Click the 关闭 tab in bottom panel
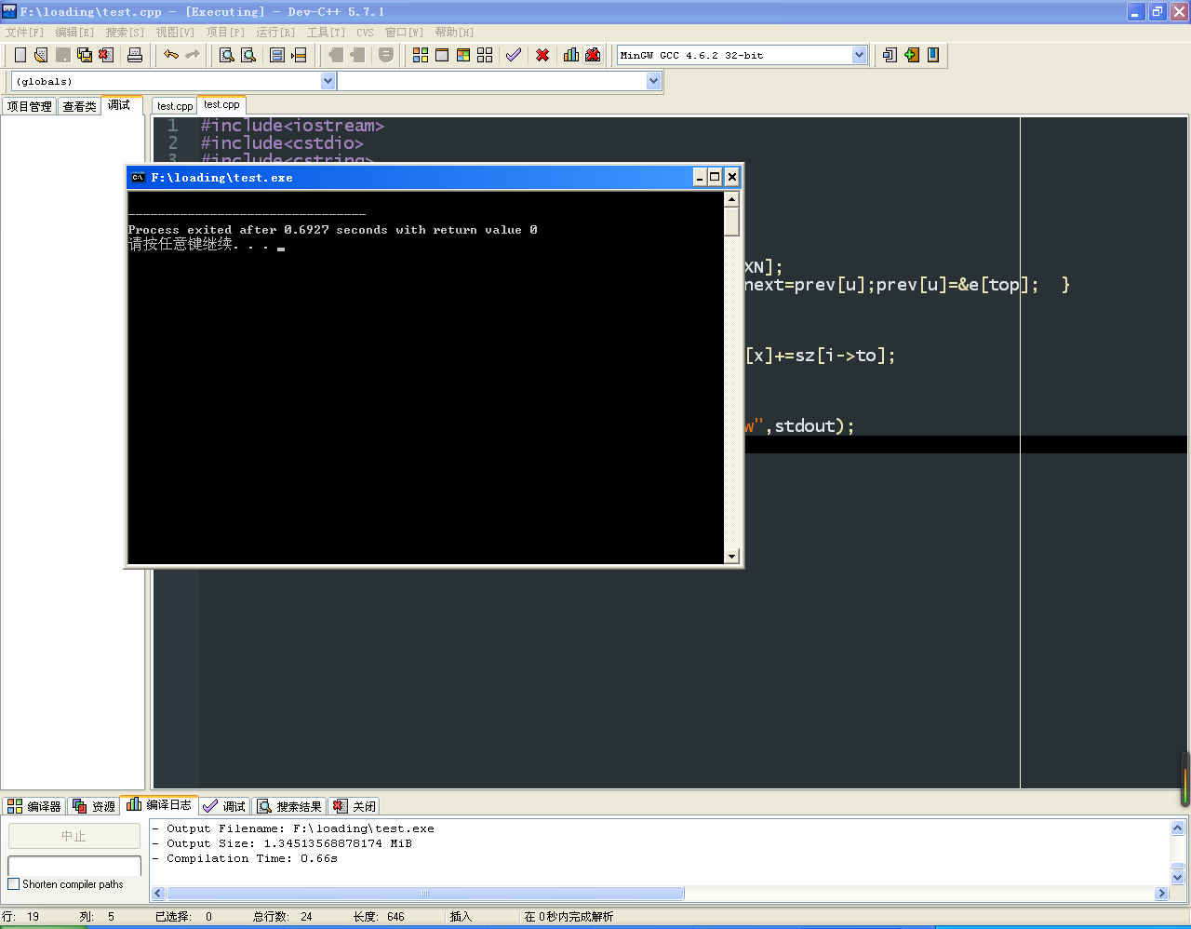Image resolution: width=1191 pixels, height=929 pixels. pos(355,806)
